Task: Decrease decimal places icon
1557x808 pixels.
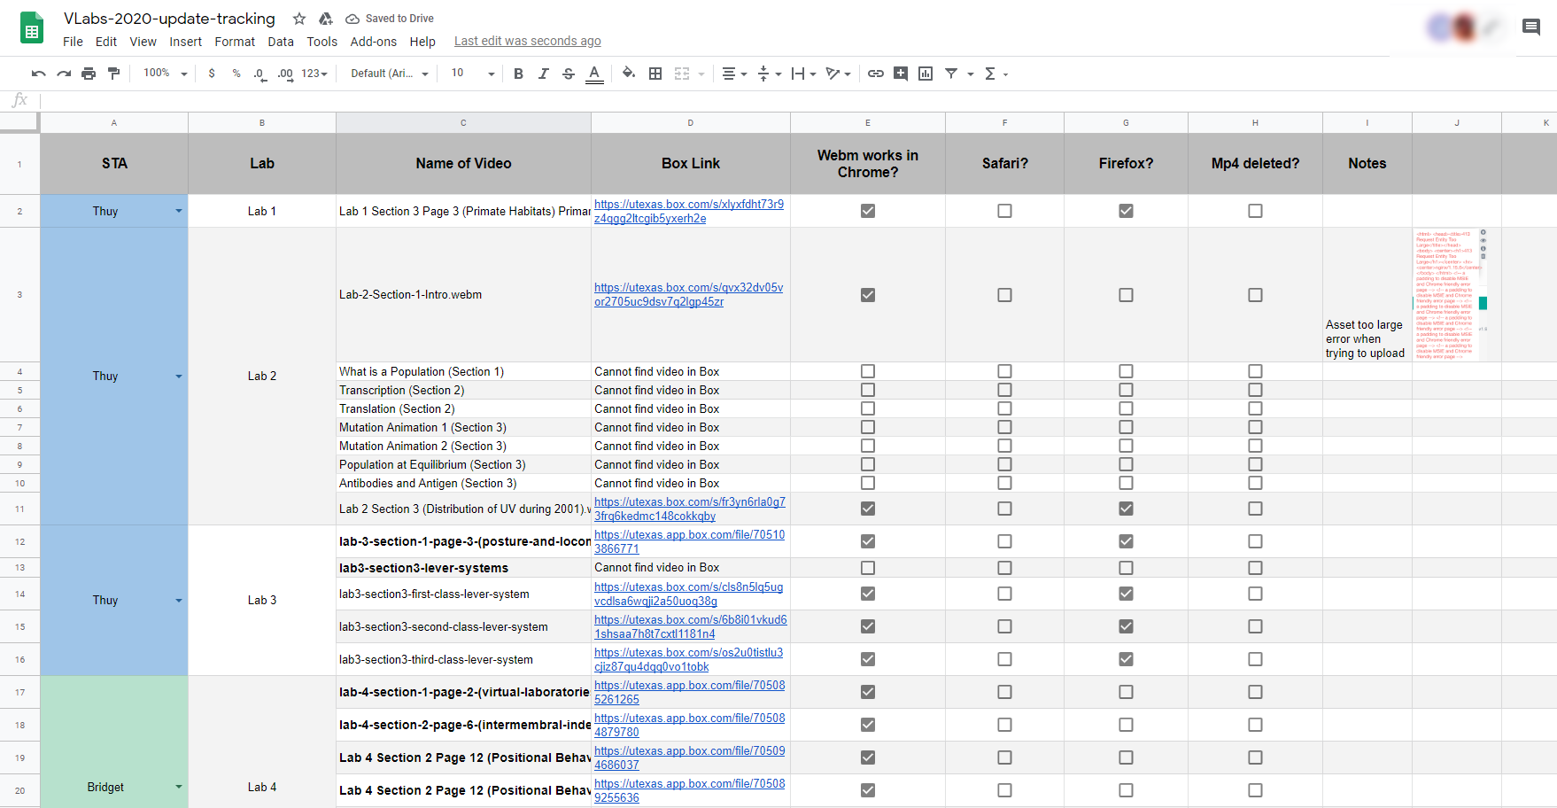Action: [259, 74]
